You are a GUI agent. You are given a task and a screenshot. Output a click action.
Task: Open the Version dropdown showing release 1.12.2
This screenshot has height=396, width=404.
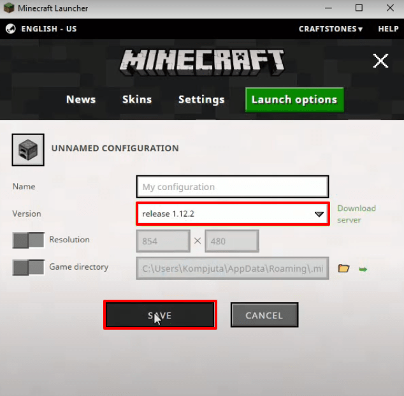233,214
